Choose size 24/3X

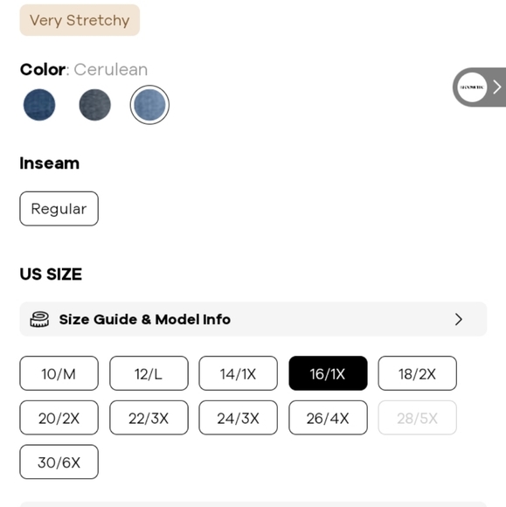pos(239,418)
